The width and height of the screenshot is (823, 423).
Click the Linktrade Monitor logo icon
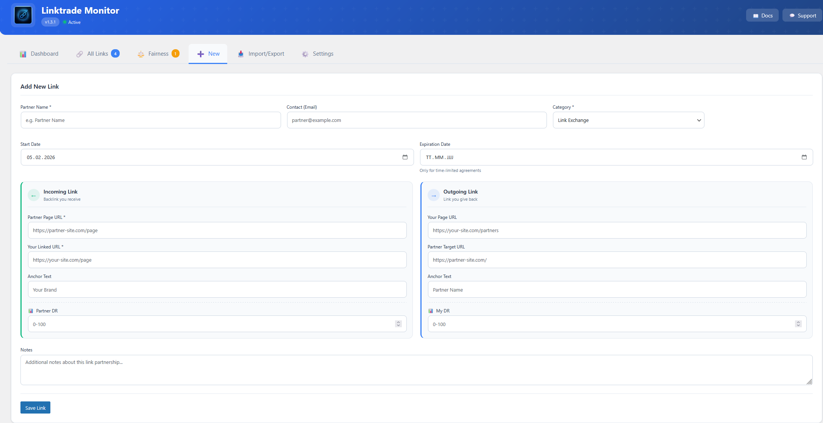23,15
